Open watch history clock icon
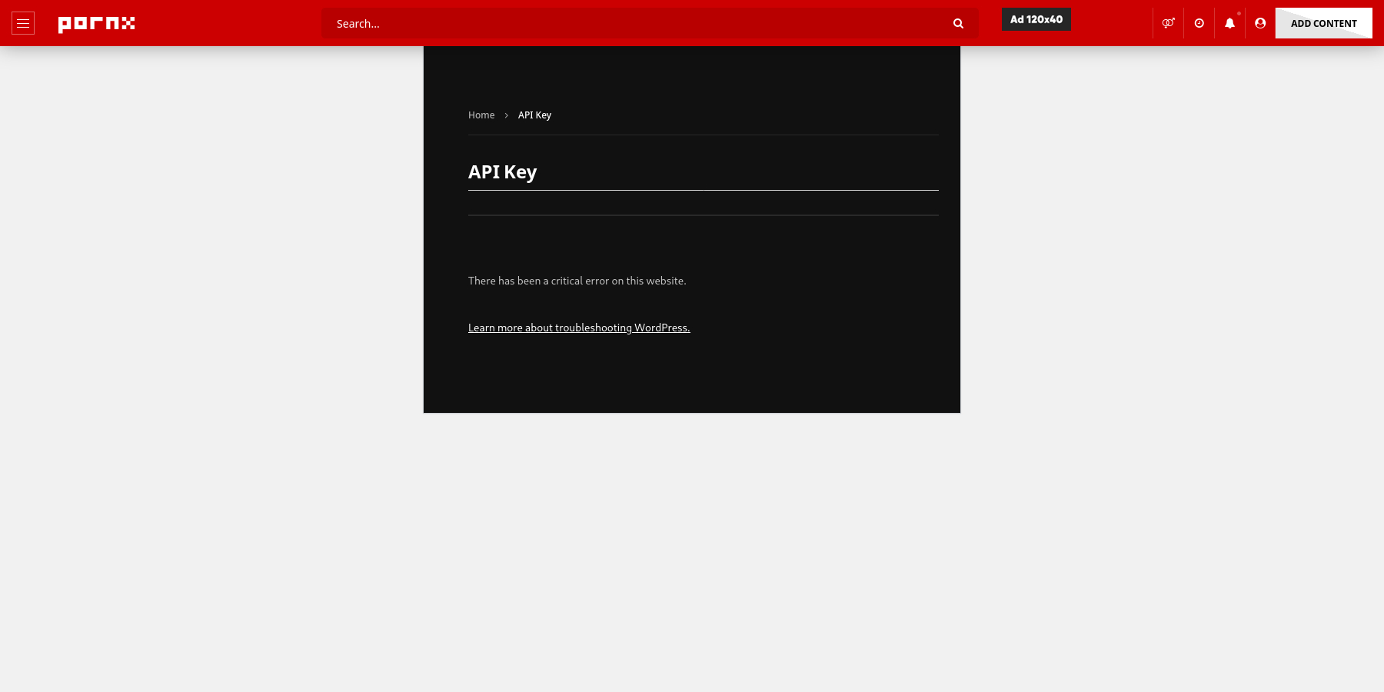Screen dimensions: 1384x692 pos(1199,23)
